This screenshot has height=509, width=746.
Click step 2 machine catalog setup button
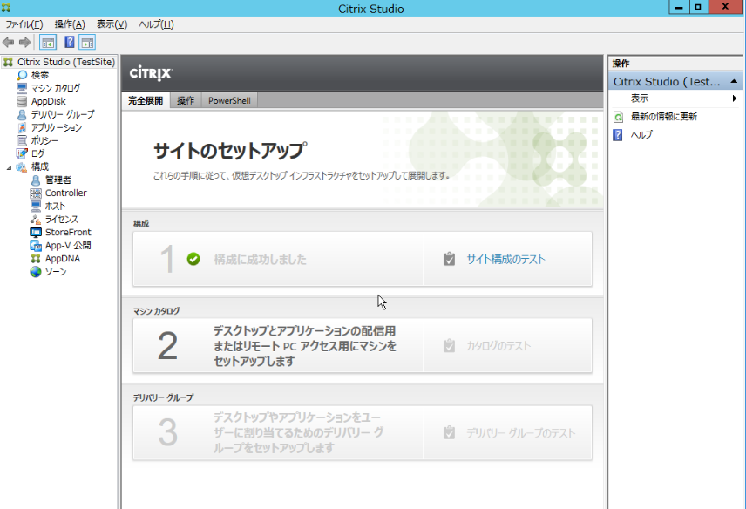click(x=278, y=346)
